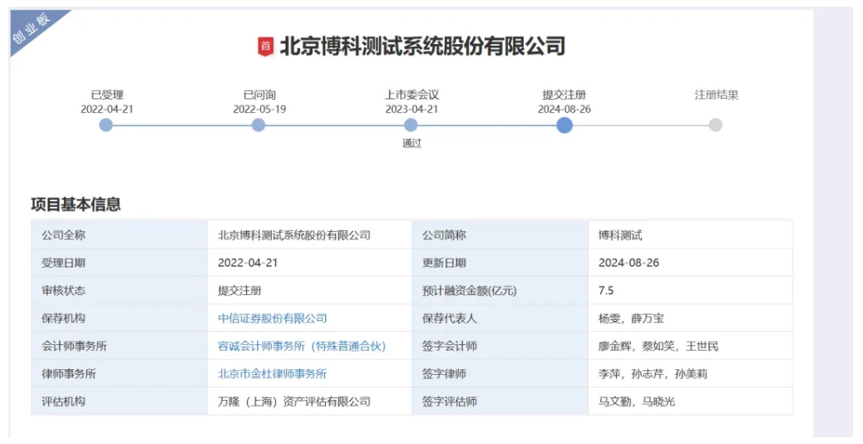Click the 会计师事务所 label cell
The image size is (863, 444).
coord(120,346)
